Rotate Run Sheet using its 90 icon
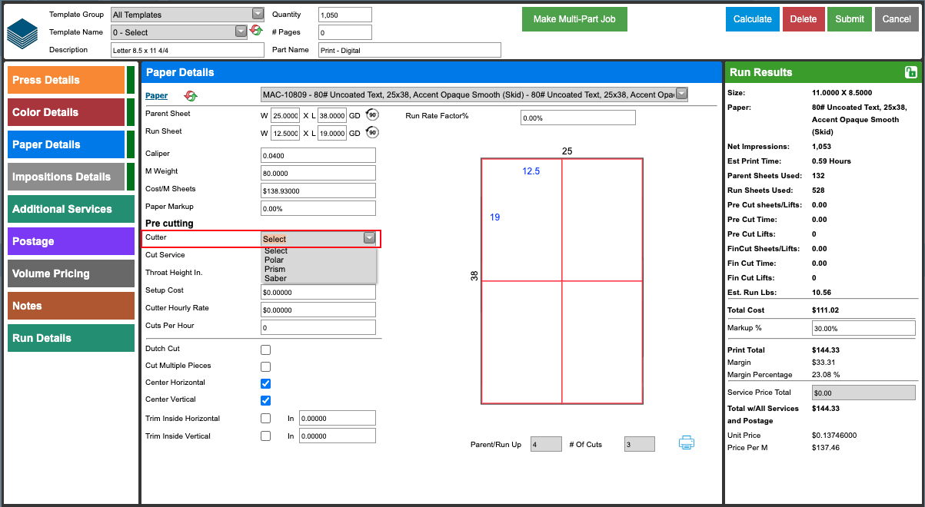 (372, 132)
